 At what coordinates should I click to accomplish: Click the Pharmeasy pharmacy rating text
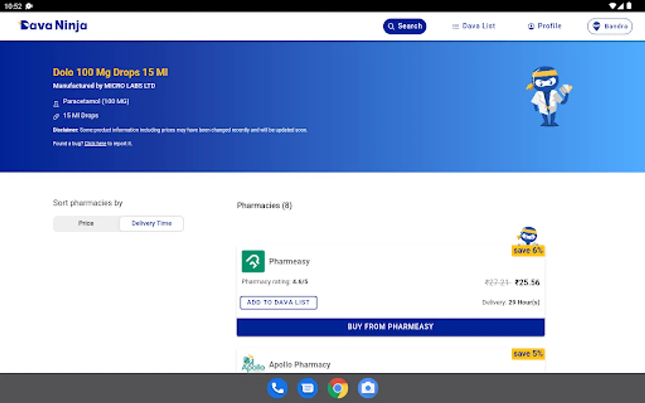pyautogui.click(x=275, y=282)
